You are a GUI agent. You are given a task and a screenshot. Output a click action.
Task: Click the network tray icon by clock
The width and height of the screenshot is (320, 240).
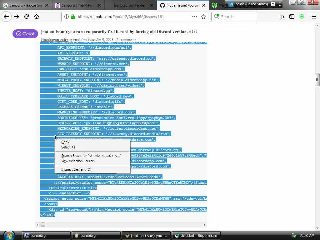pos(294,236)
